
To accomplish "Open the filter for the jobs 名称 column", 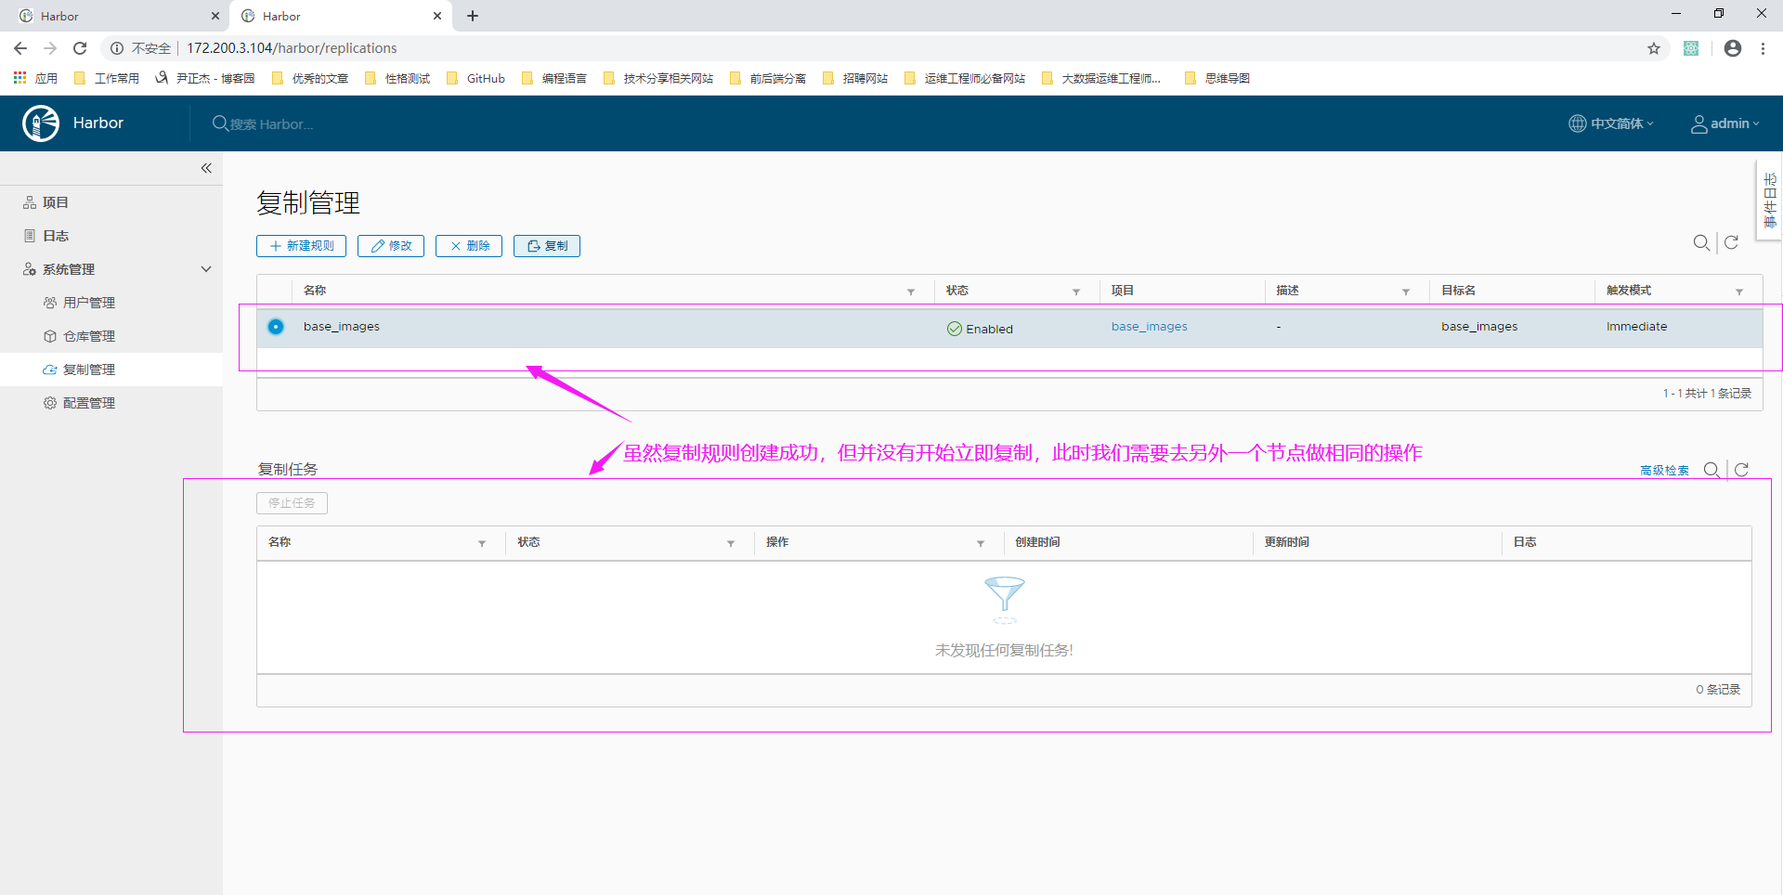I will pyautogui.click(x=482, y=543).
